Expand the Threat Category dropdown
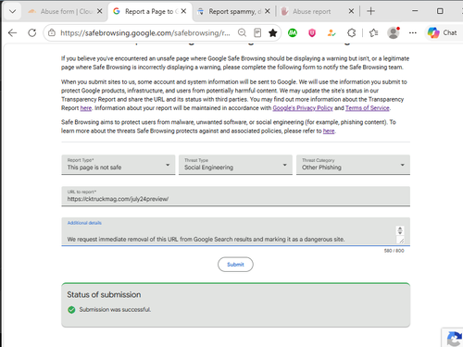 (x=353, y=165)
